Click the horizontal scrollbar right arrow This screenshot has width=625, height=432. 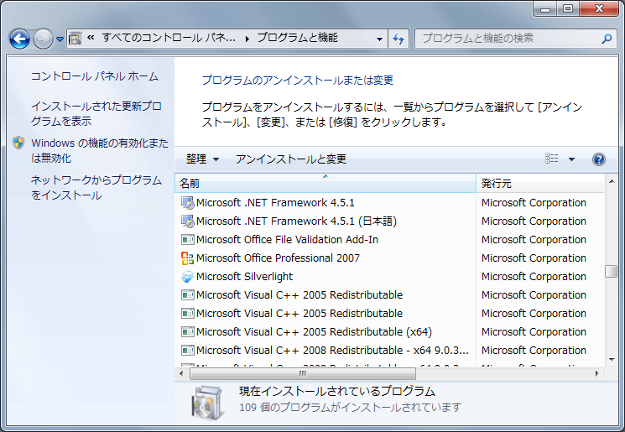(596, 374)
